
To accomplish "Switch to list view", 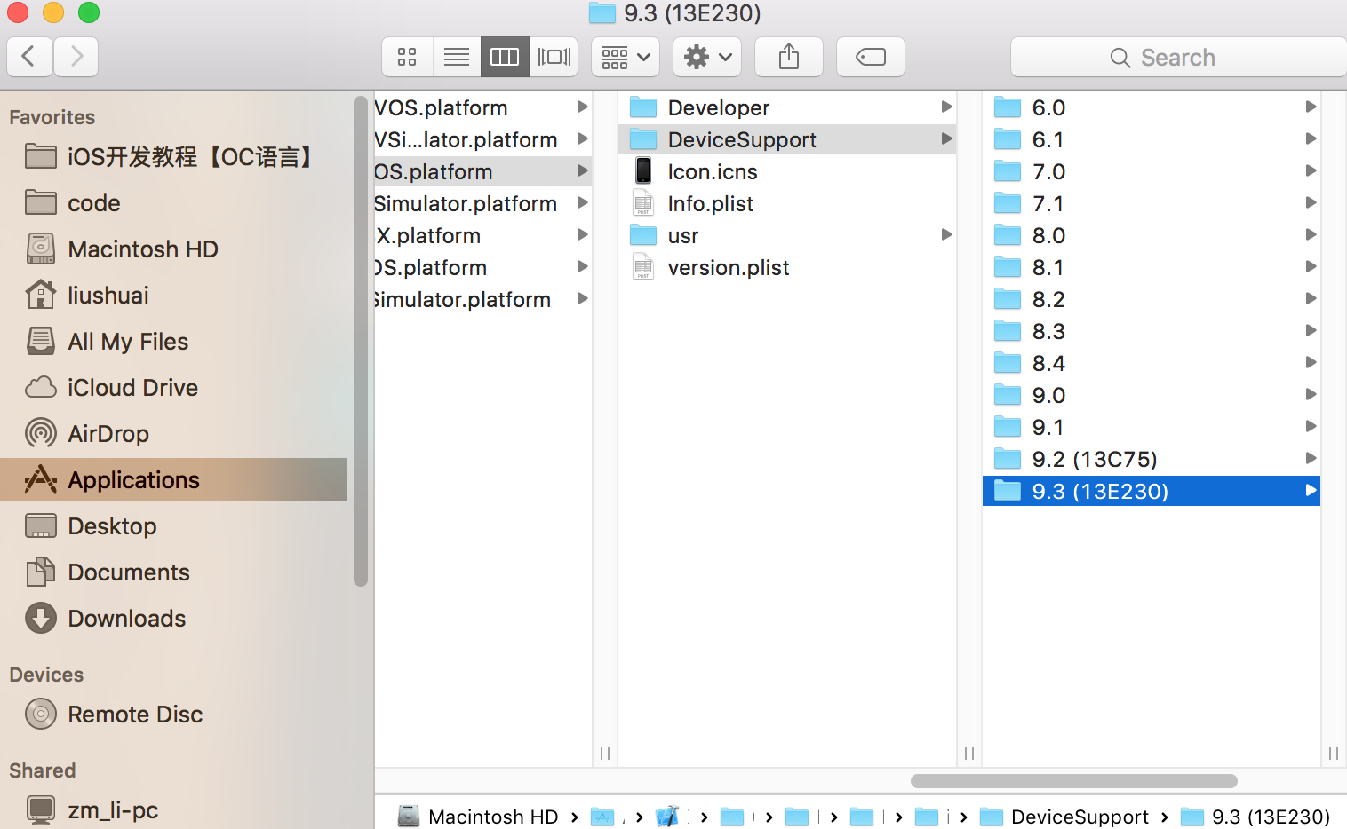I will (x=457, y=56).
